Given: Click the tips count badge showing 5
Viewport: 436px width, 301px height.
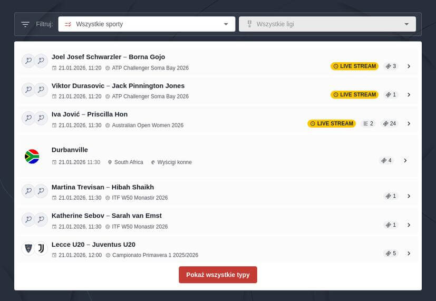Looking at the screenshot, I should pos(391,254).
